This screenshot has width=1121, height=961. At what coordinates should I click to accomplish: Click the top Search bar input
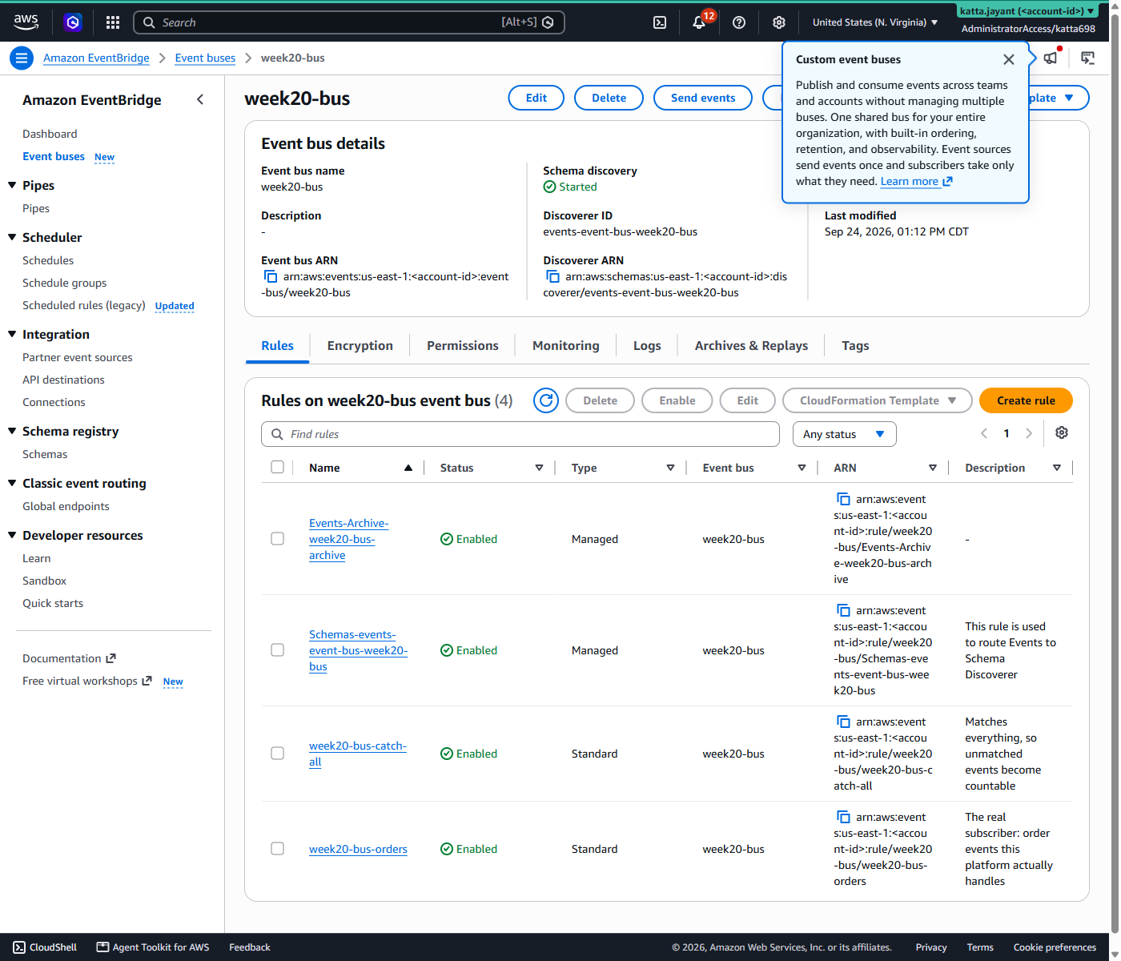point(348,22)
